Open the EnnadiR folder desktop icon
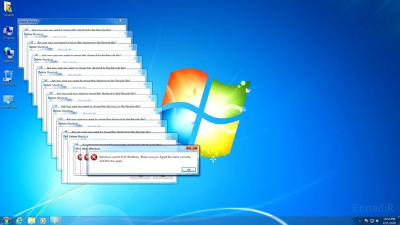The image size is (400, 225). 8,8
